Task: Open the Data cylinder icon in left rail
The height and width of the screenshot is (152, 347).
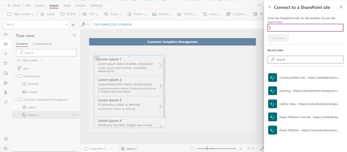Action: point(6,64)
